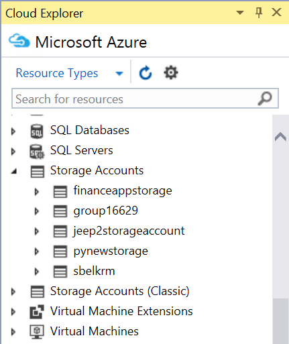Click the Refresh icon in toolbar

pyautogui.click(x=146, y=72)
